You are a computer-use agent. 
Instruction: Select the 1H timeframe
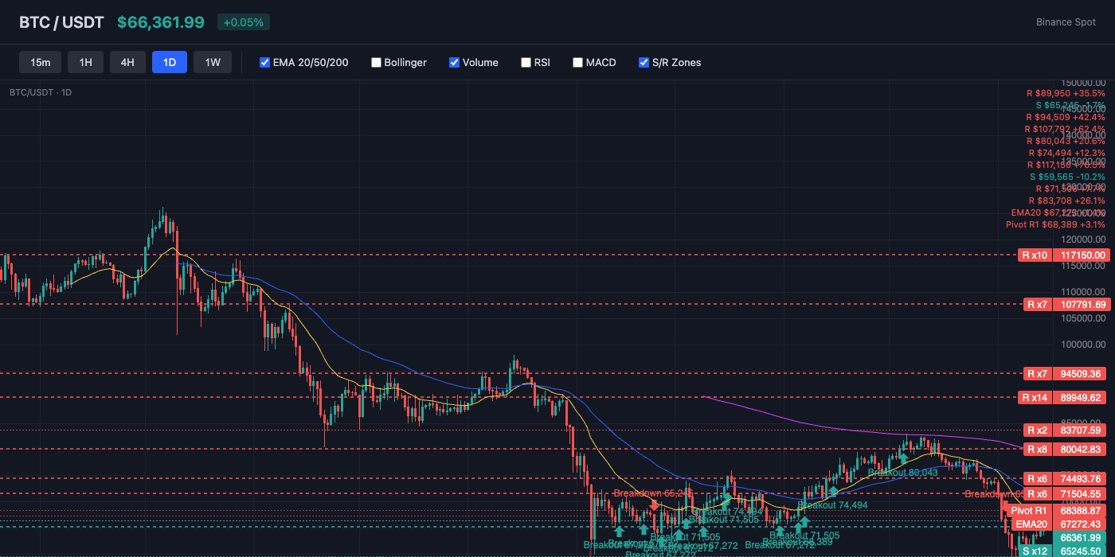(85, 62)
